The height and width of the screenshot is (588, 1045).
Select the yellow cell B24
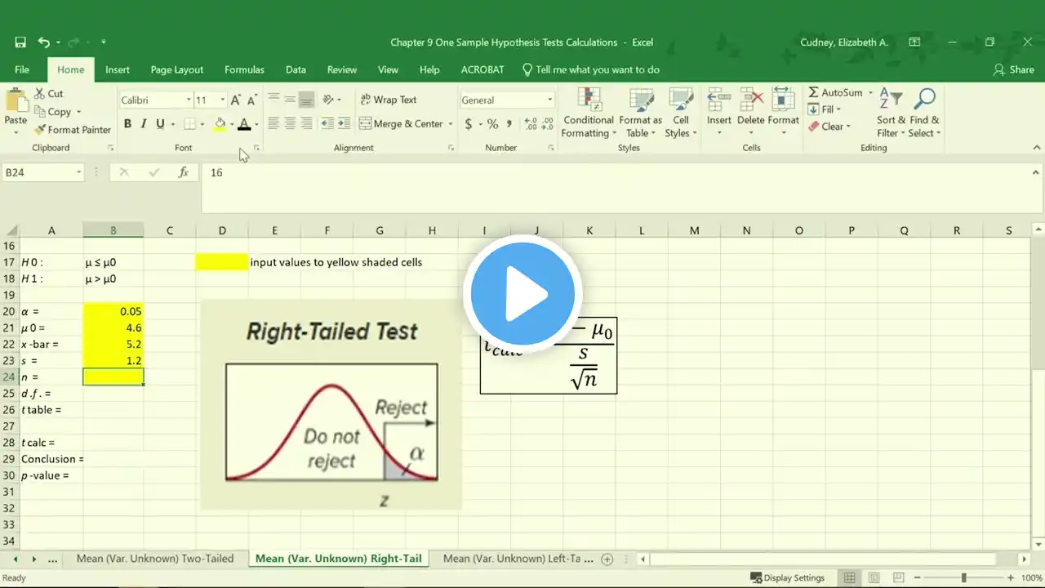coord(113,376)
